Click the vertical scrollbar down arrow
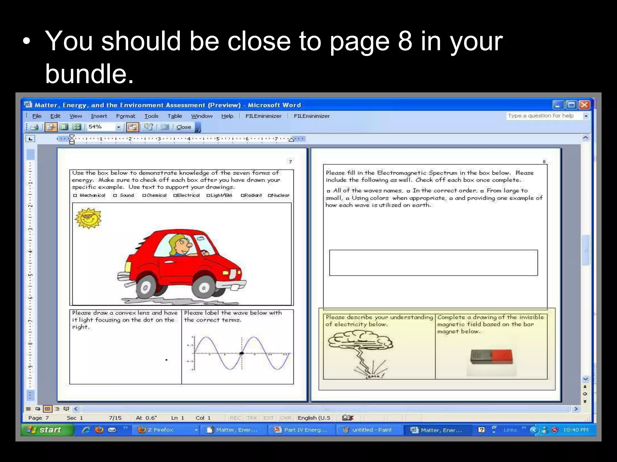The width and height of the screenshot is (617, 462). click(585, 379)
